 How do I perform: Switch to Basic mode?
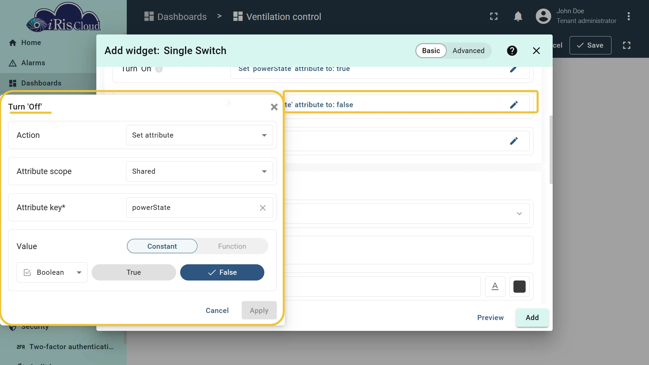coord(431,51)
